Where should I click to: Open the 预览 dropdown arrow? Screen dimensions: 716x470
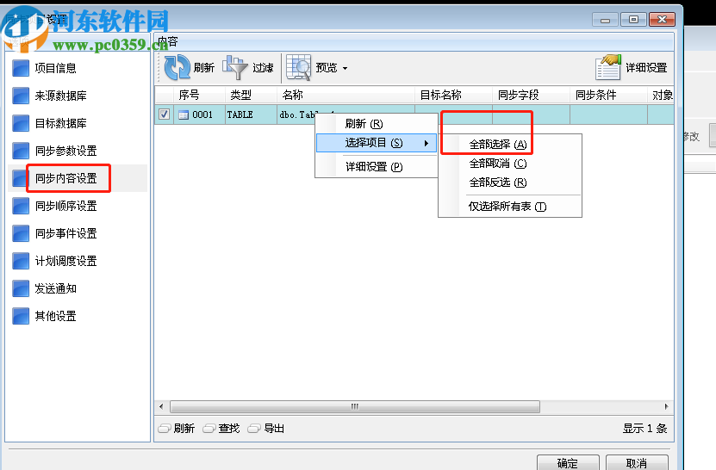346,69
